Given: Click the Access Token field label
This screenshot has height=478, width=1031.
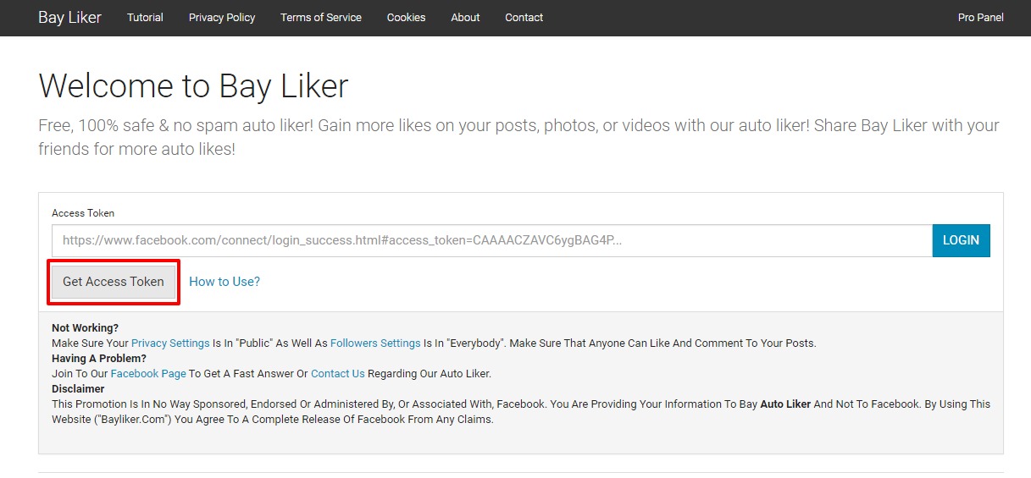Looking at the screenshot, I should pyautogui.click(x=83, y=213).
